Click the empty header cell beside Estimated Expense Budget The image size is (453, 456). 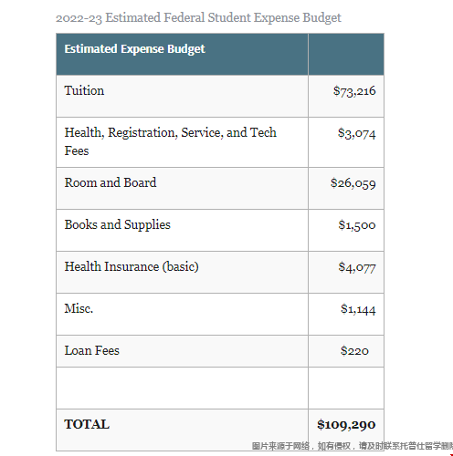(346, 54)
